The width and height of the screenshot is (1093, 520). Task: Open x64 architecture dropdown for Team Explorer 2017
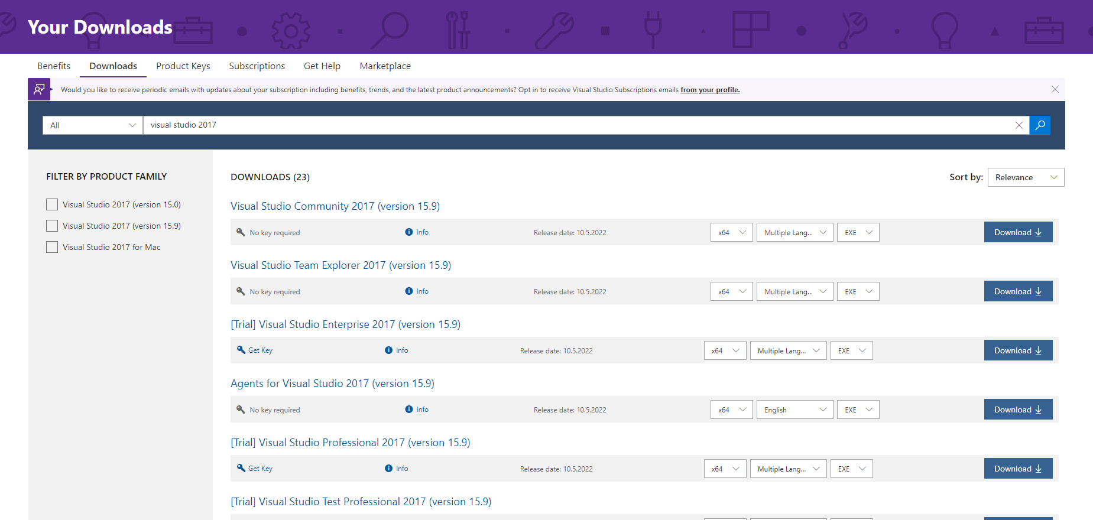732,291
